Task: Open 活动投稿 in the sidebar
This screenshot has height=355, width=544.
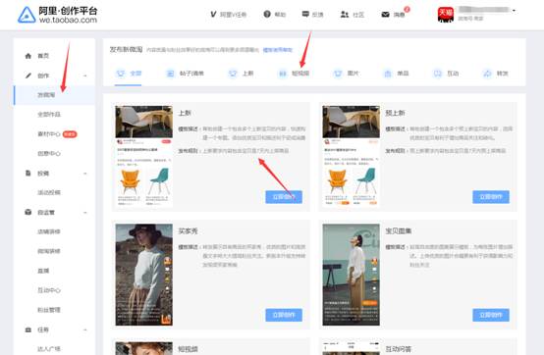Action: (x=49, y=192)
